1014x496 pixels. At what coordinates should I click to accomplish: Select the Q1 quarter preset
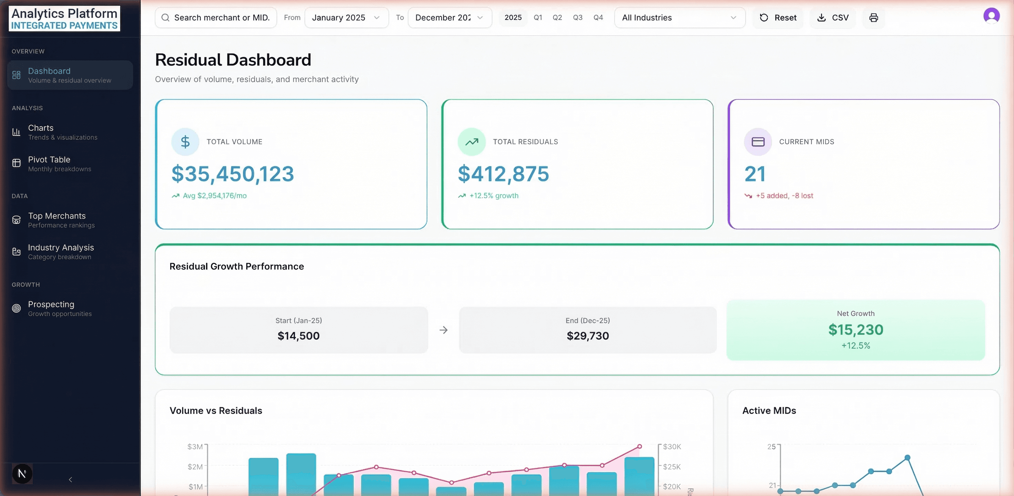tap(538, 18)
